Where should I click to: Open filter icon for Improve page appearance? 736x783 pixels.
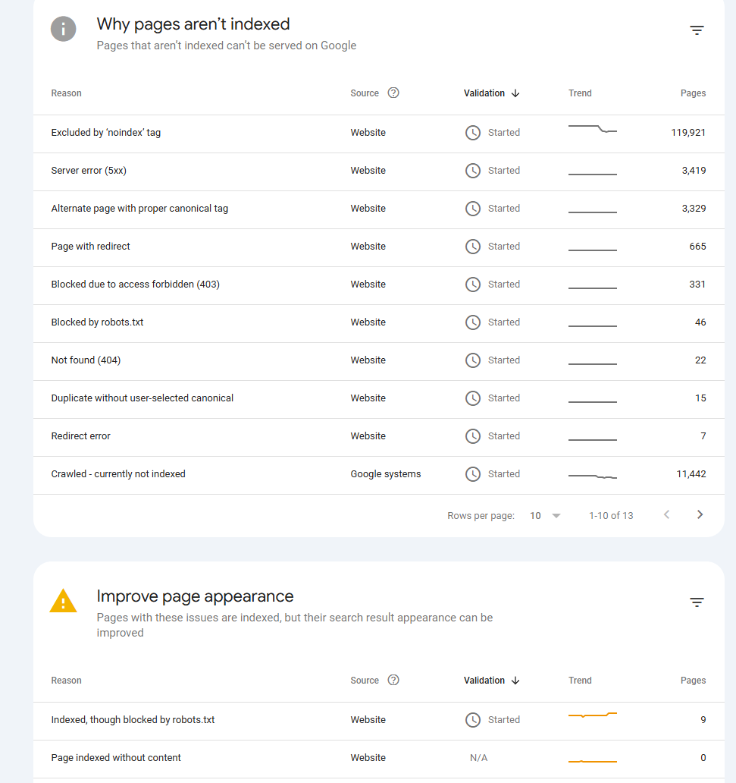coord(697,602)
